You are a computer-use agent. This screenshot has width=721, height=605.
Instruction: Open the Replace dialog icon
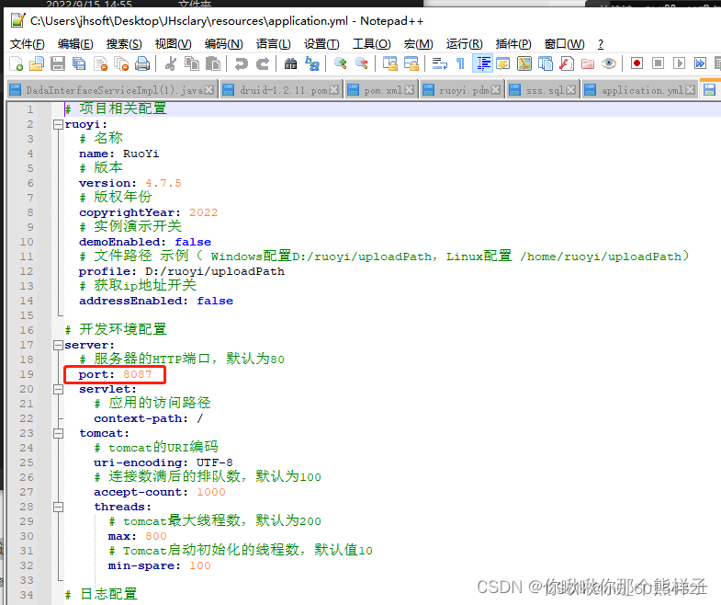312,63
